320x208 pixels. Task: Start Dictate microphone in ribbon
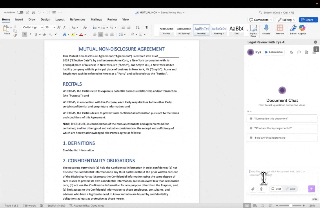[266, 30]
